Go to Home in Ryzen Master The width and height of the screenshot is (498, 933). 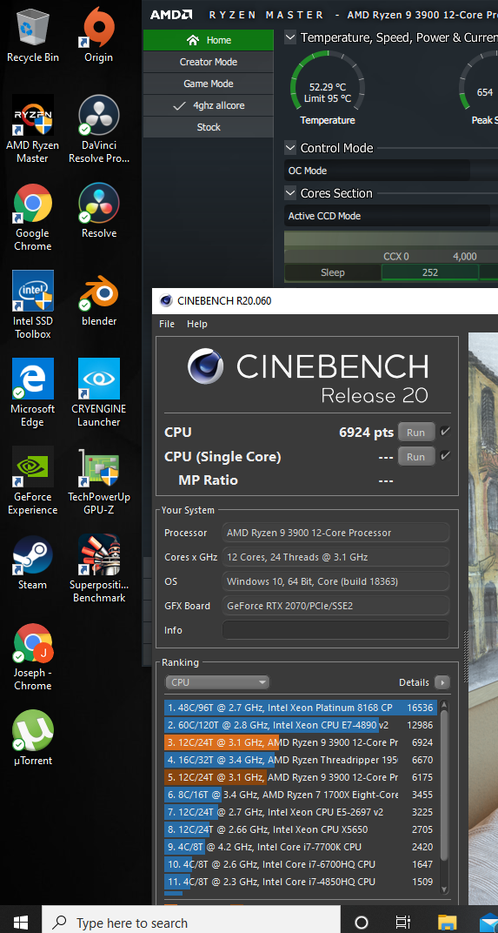click(x=209, y=40)
